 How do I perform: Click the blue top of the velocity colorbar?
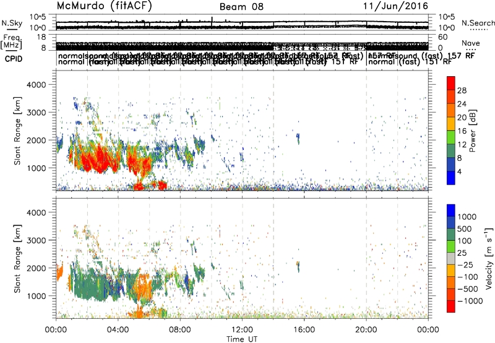pyautogui.click(x=451, y=211)
